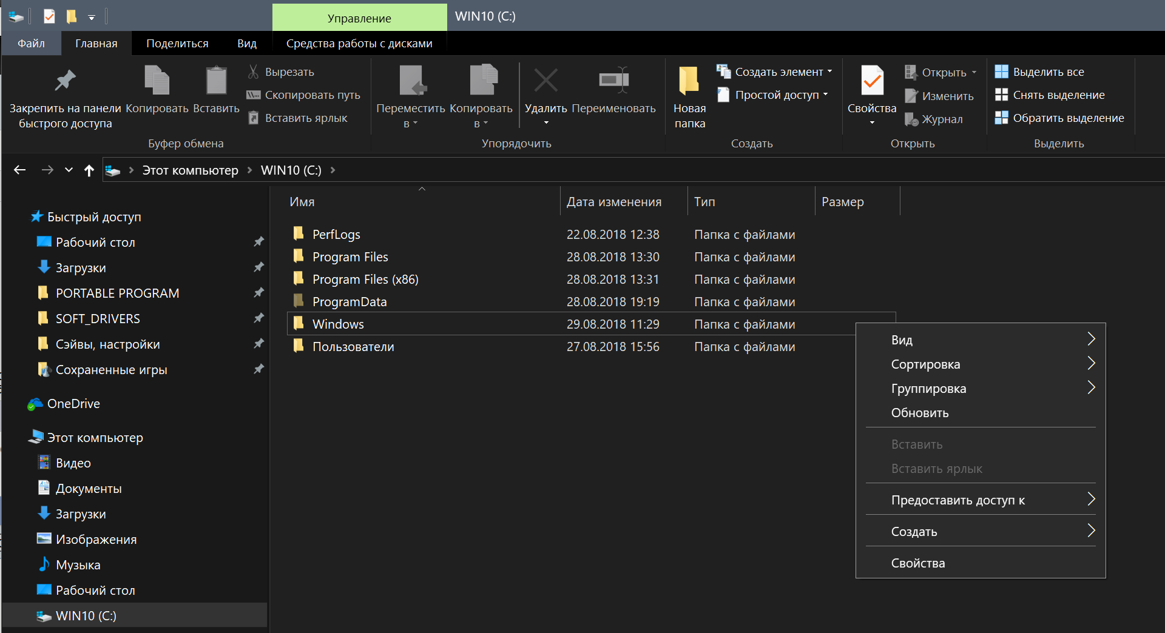Viewport: 1165px width, 633px height.
Task: Click Deselect (Снять выделение) icon
Action: click(x=1001, y=95)
